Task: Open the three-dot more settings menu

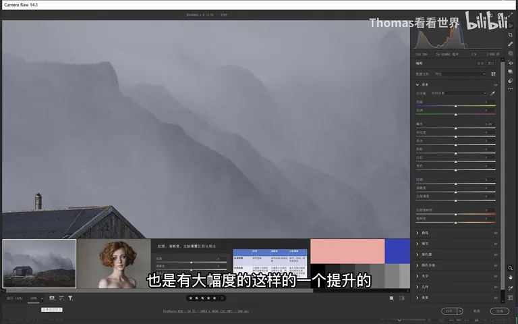Action: pyautogui.click(x=511, y=88)
